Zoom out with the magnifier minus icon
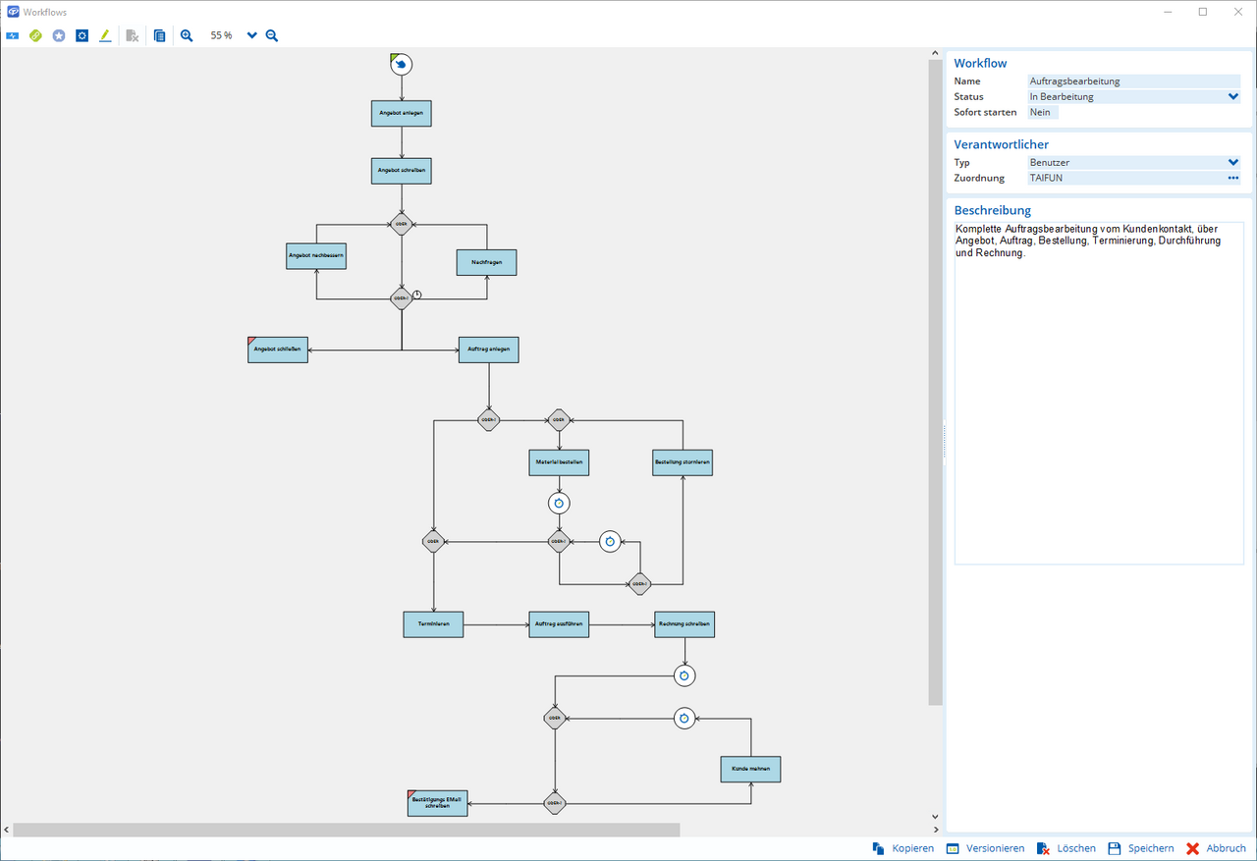 click(272, 35)
